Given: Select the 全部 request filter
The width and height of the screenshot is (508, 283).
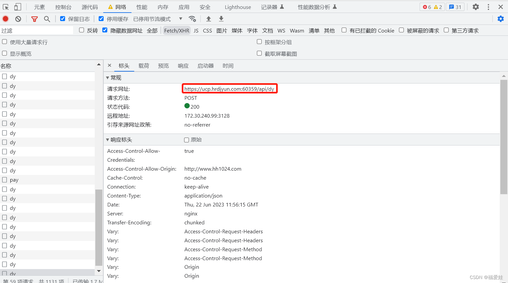Looking at the screenshot, I should click(152, 30).
